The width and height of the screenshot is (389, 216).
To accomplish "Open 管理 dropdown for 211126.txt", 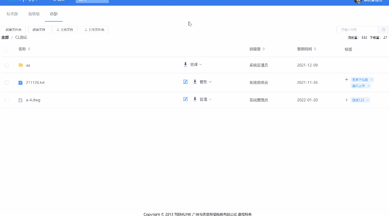I will 205,82.
